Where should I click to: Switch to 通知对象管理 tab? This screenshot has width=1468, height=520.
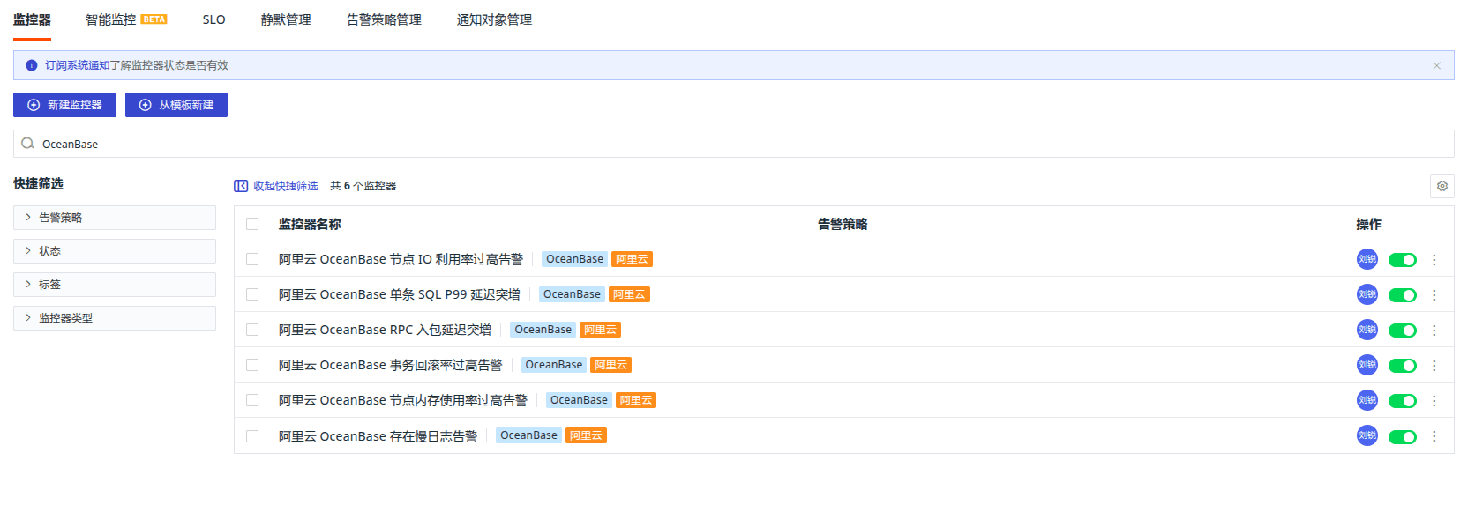click(x=494, y=19)
